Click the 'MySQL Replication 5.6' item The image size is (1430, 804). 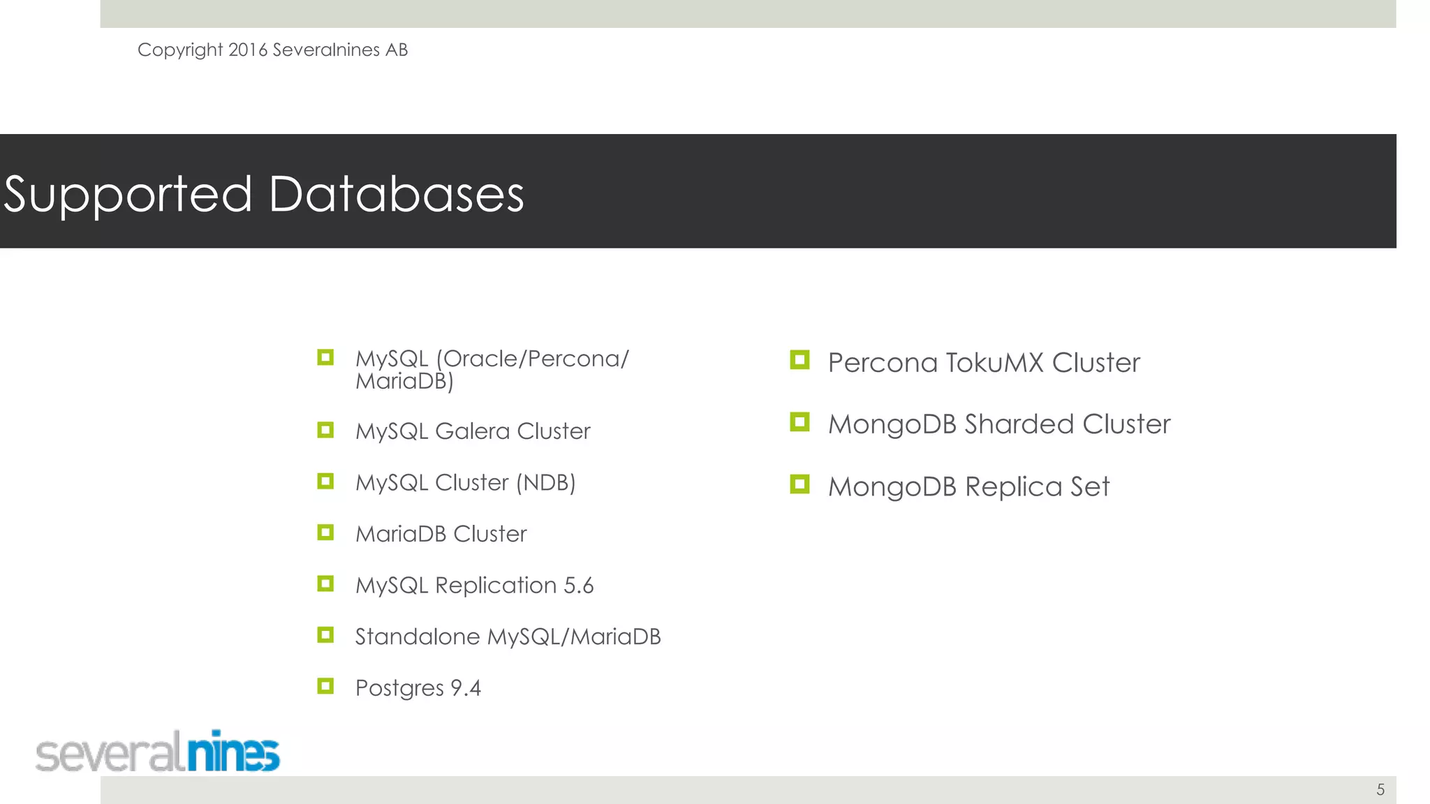point(474,586)
